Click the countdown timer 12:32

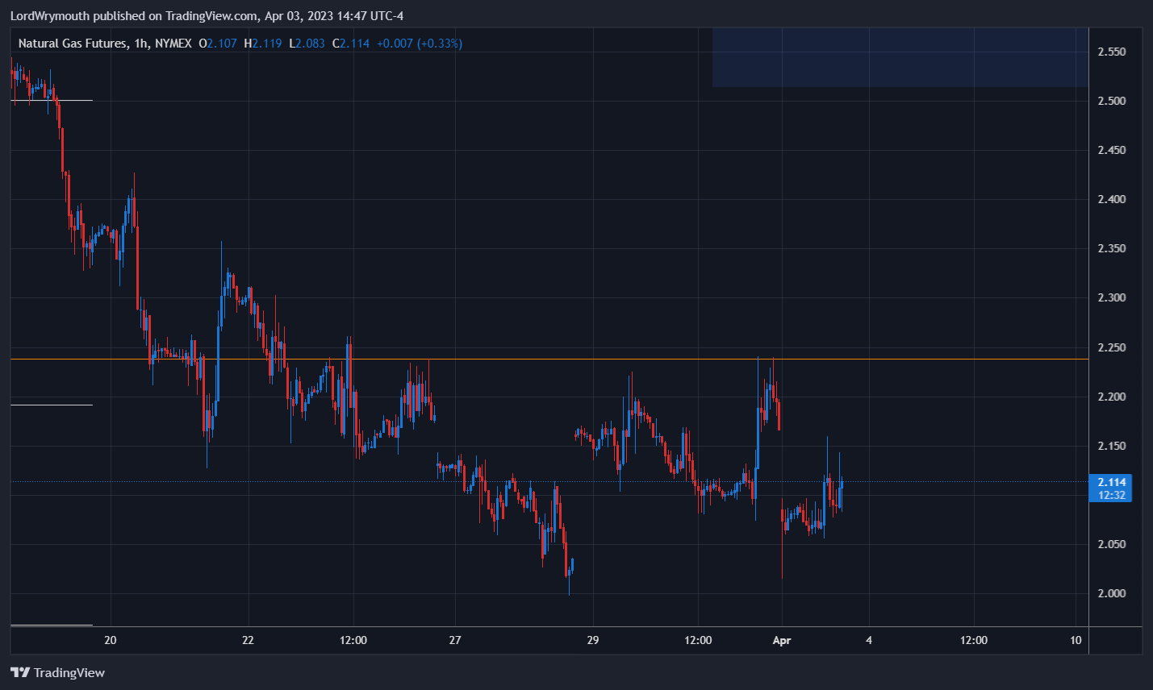point(1111,495)
